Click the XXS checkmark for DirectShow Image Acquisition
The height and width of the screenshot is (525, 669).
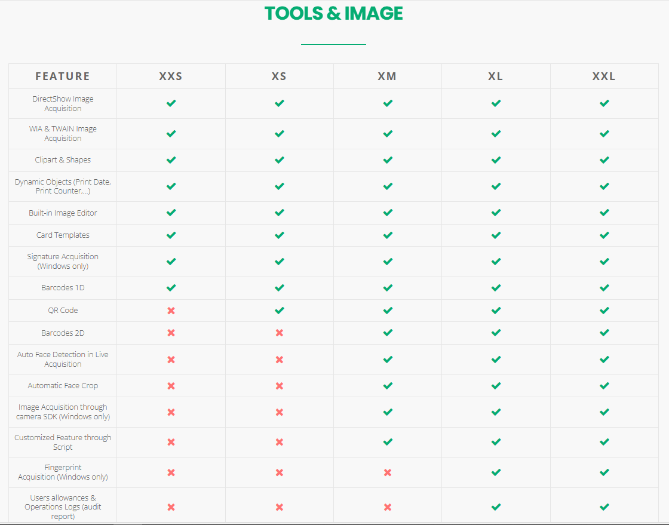171,103
